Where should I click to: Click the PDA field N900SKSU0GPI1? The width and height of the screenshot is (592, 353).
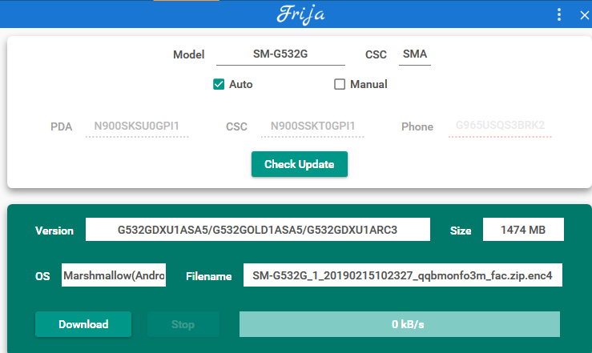point(137,126)
